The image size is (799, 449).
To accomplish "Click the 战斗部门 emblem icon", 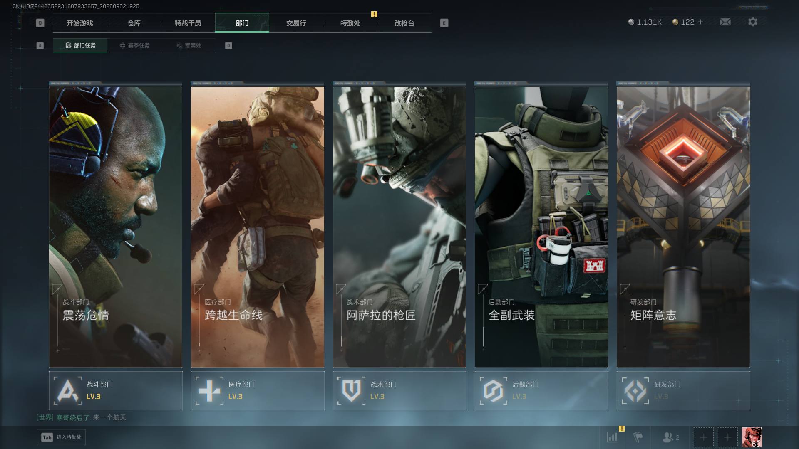I will 68,391.
